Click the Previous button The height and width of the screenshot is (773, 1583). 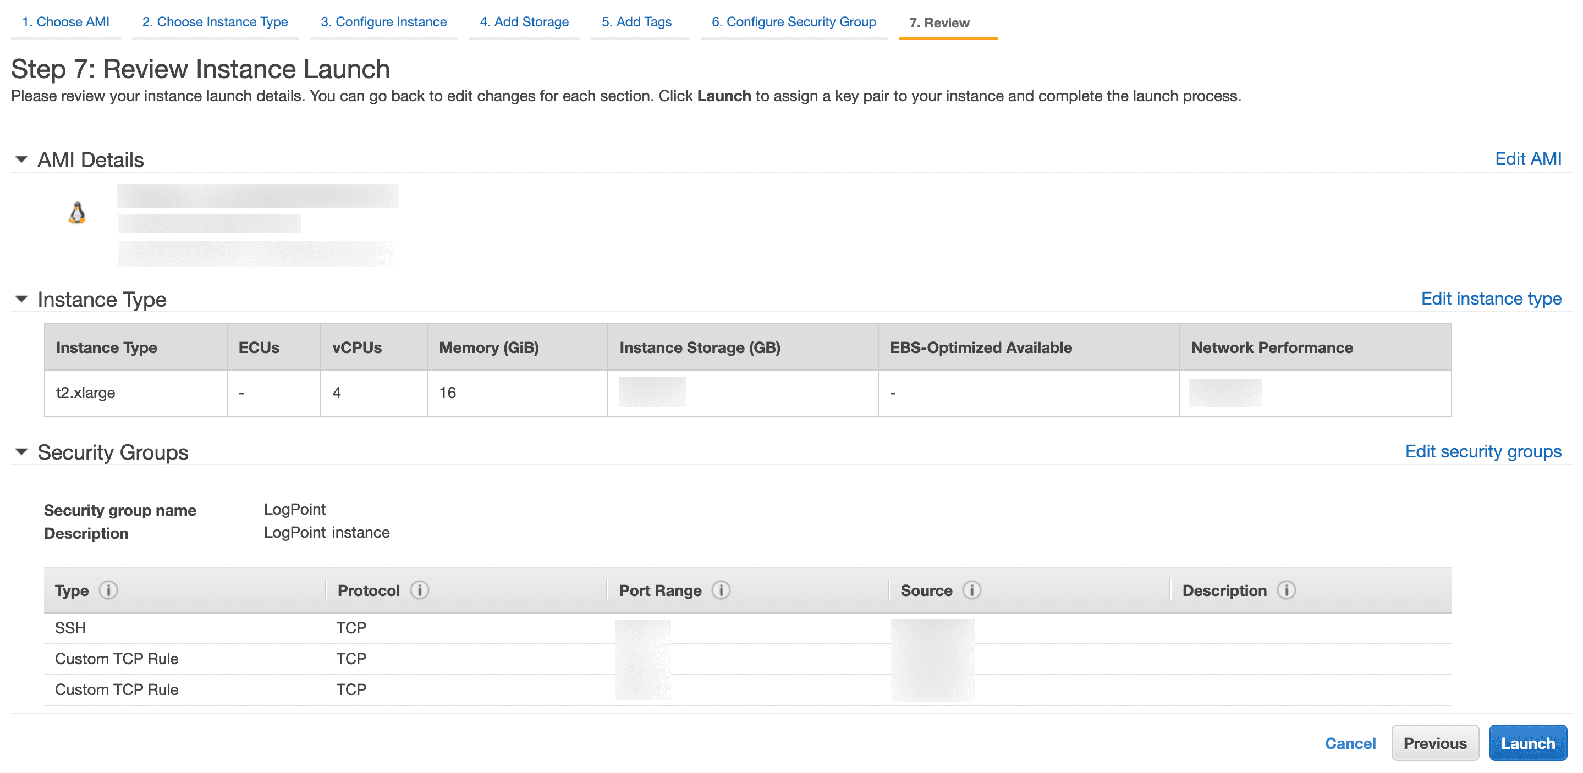(1436, 742)
